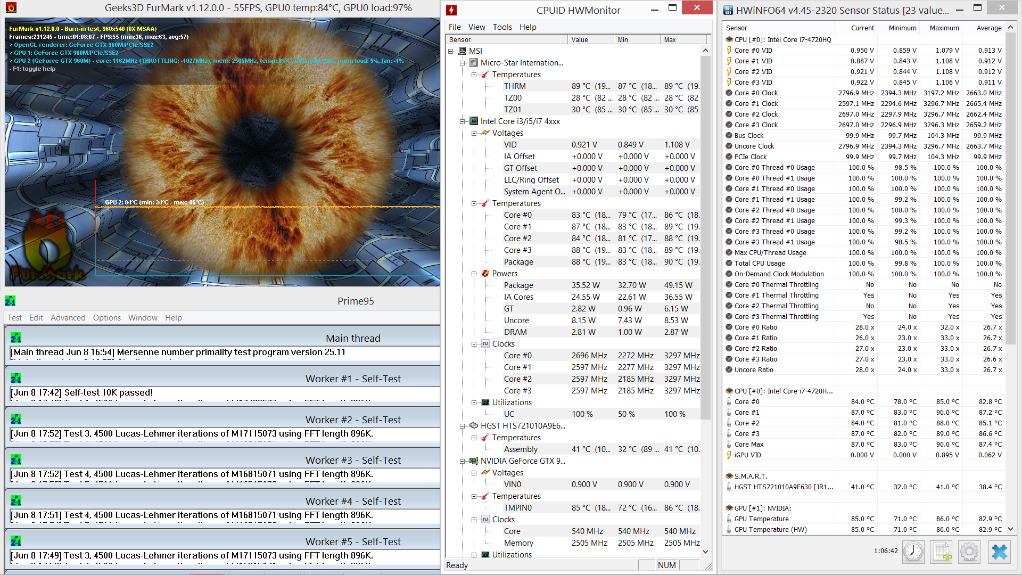Open the Options menu in Prime95
The height and width of the screenshot is (575, 1022).
click(x=107, y=318)
